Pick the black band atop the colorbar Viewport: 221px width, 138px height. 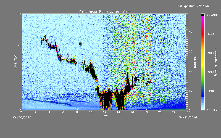coord(203,15)
